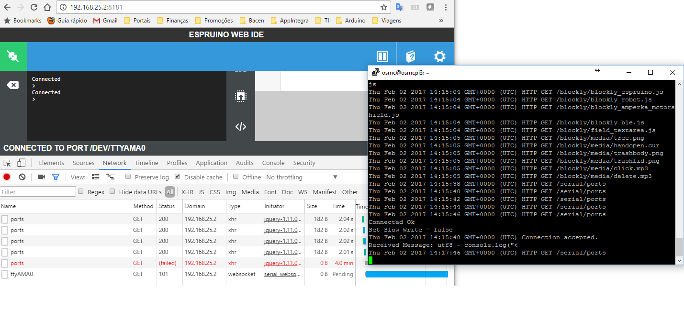This screenshot has width=684, height=310.
Task: Bookmark this page with star icon
Action: click(383, 7)
